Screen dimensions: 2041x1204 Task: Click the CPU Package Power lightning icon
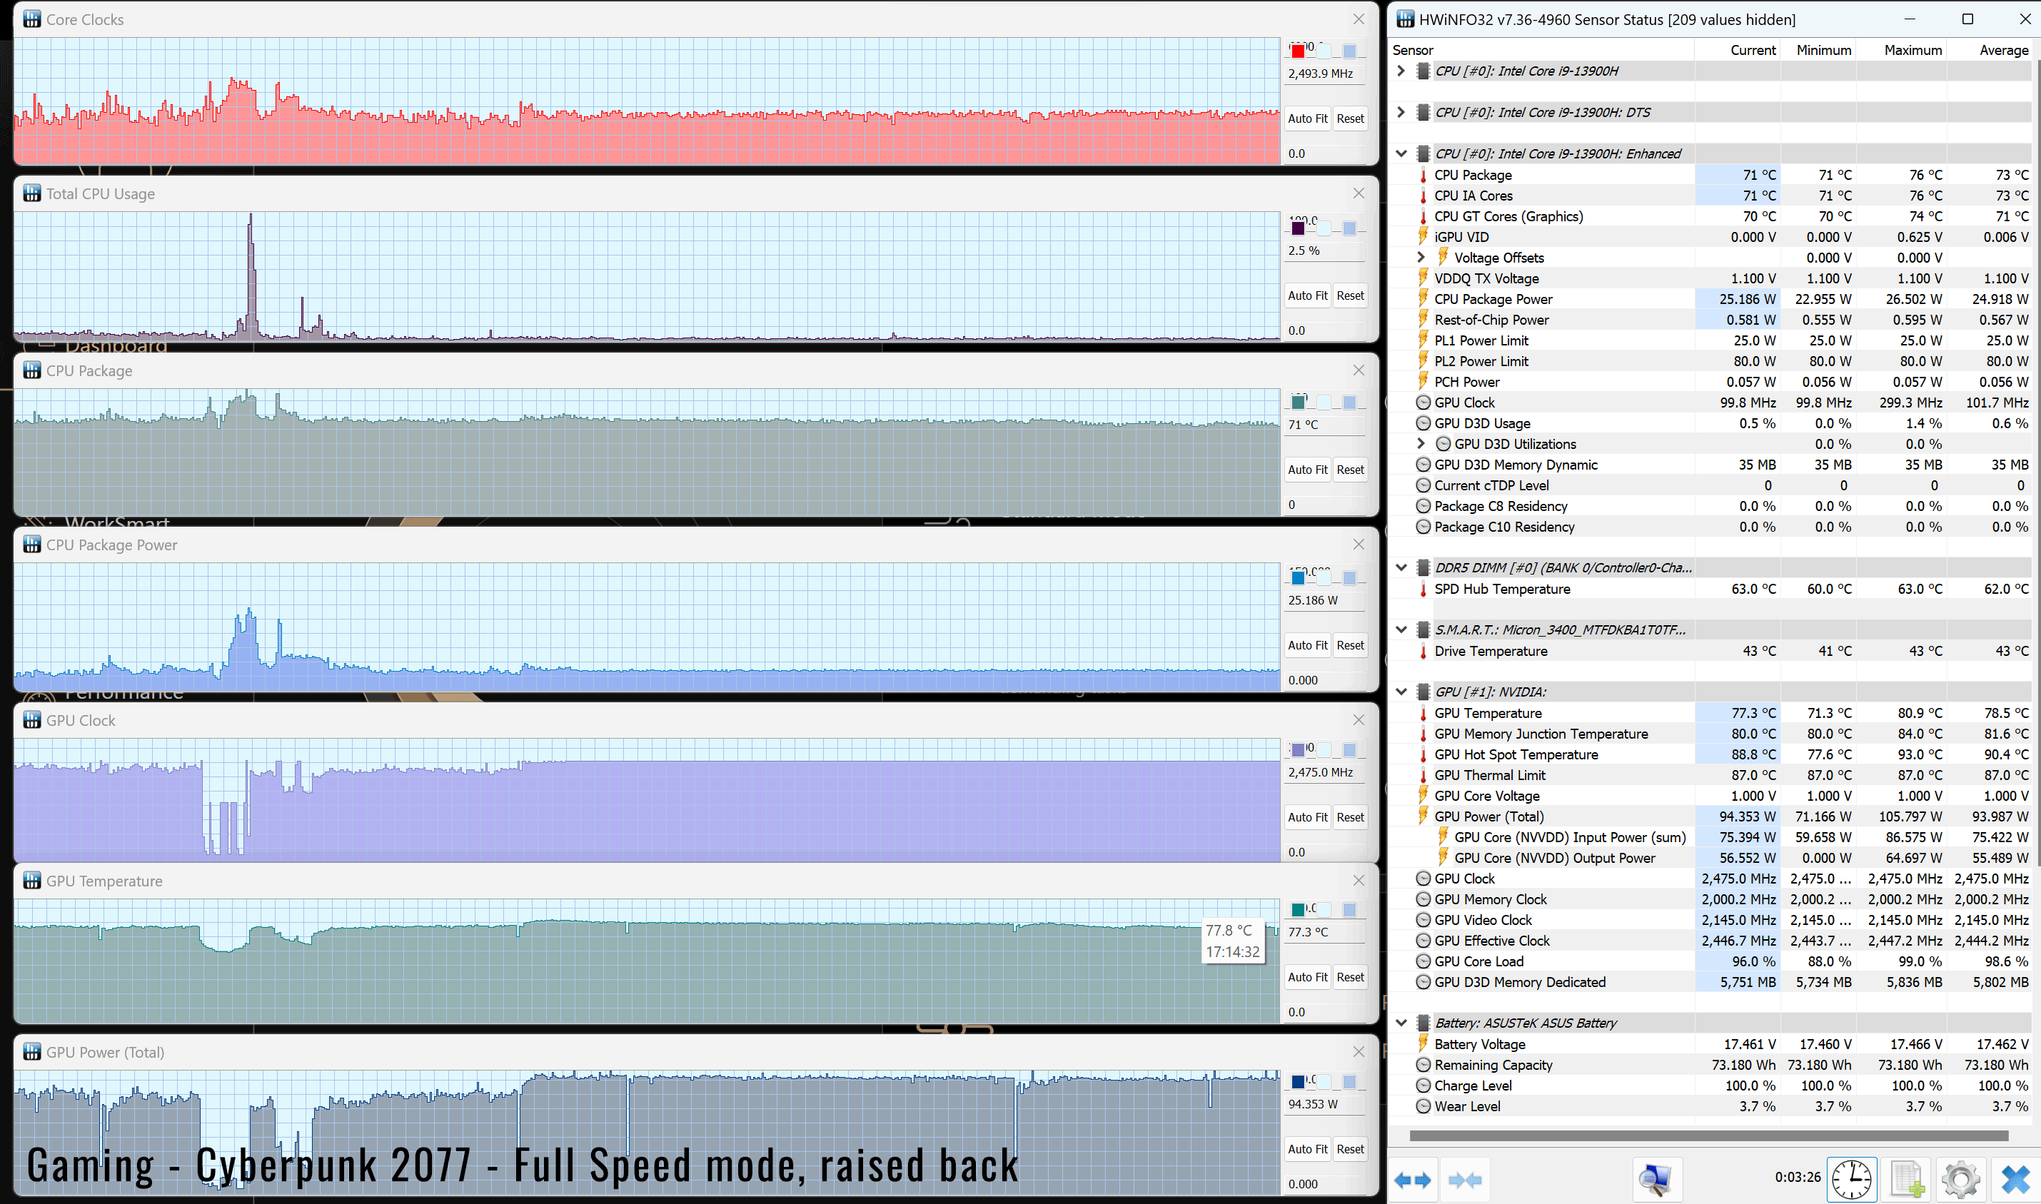pos(1423,298)
